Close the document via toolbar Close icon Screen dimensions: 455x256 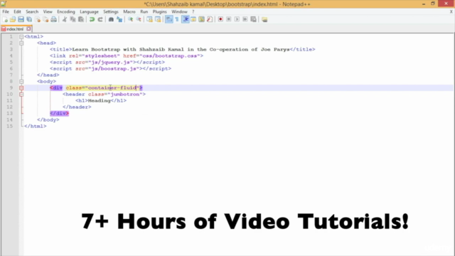(38, 19)
